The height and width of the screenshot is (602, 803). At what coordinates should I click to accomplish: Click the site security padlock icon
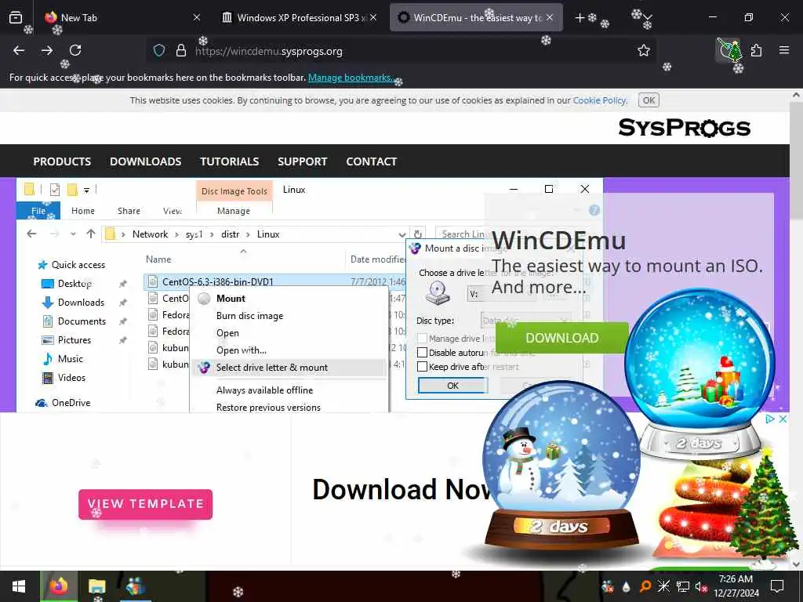tap(181, 51)
